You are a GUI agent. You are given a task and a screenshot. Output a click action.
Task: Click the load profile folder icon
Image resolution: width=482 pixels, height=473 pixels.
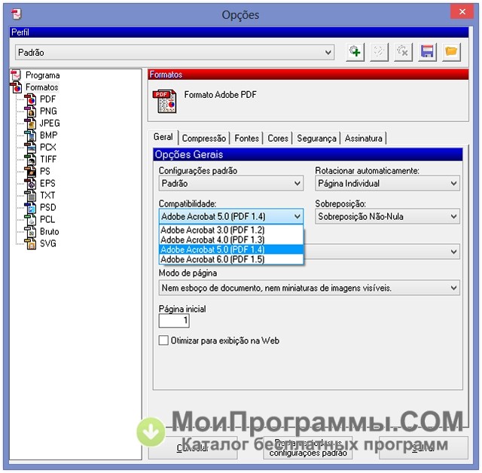(451, 52)
